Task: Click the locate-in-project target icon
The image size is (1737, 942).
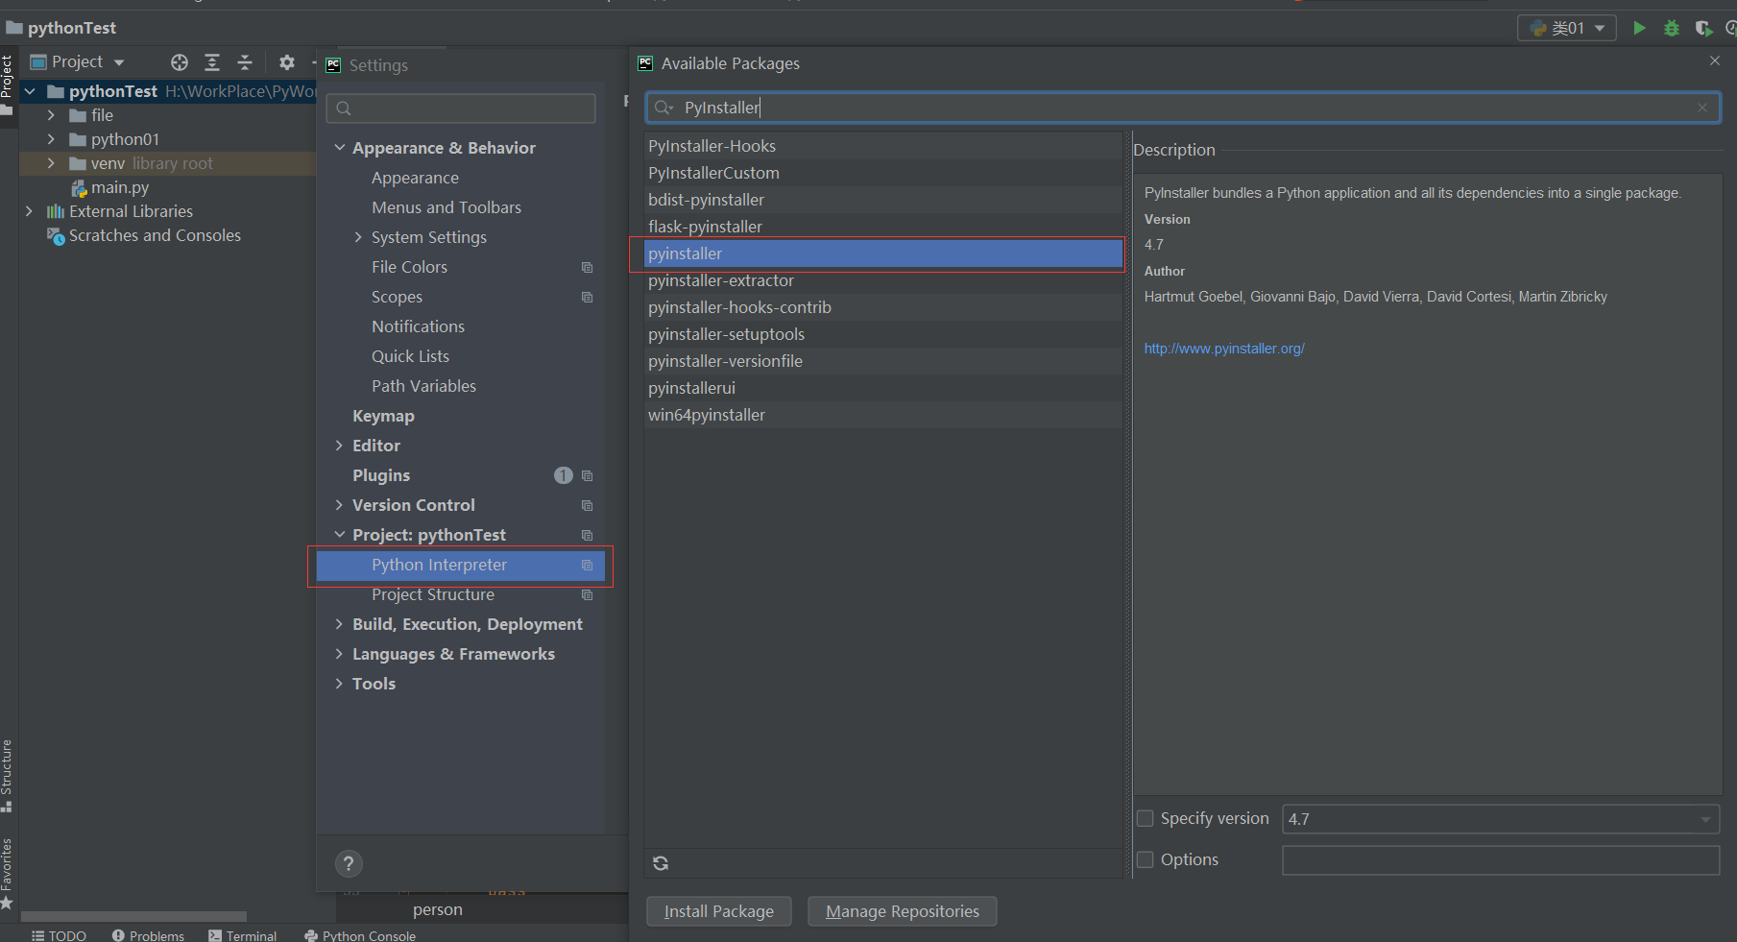Action: tap(180, 62)
